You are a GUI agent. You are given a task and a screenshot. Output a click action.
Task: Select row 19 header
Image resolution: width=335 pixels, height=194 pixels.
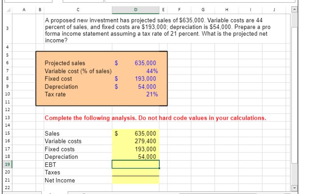coord(8,164)
